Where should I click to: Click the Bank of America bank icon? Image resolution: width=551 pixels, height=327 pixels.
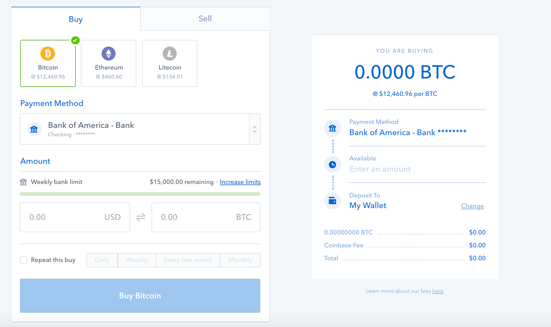click(x=35, y=128)
